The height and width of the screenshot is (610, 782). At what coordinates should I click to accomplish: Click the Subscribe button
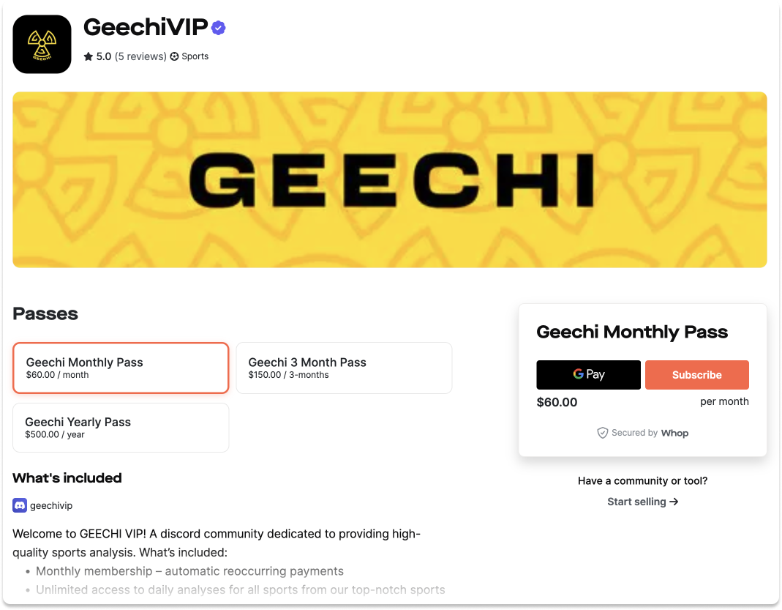696,374
